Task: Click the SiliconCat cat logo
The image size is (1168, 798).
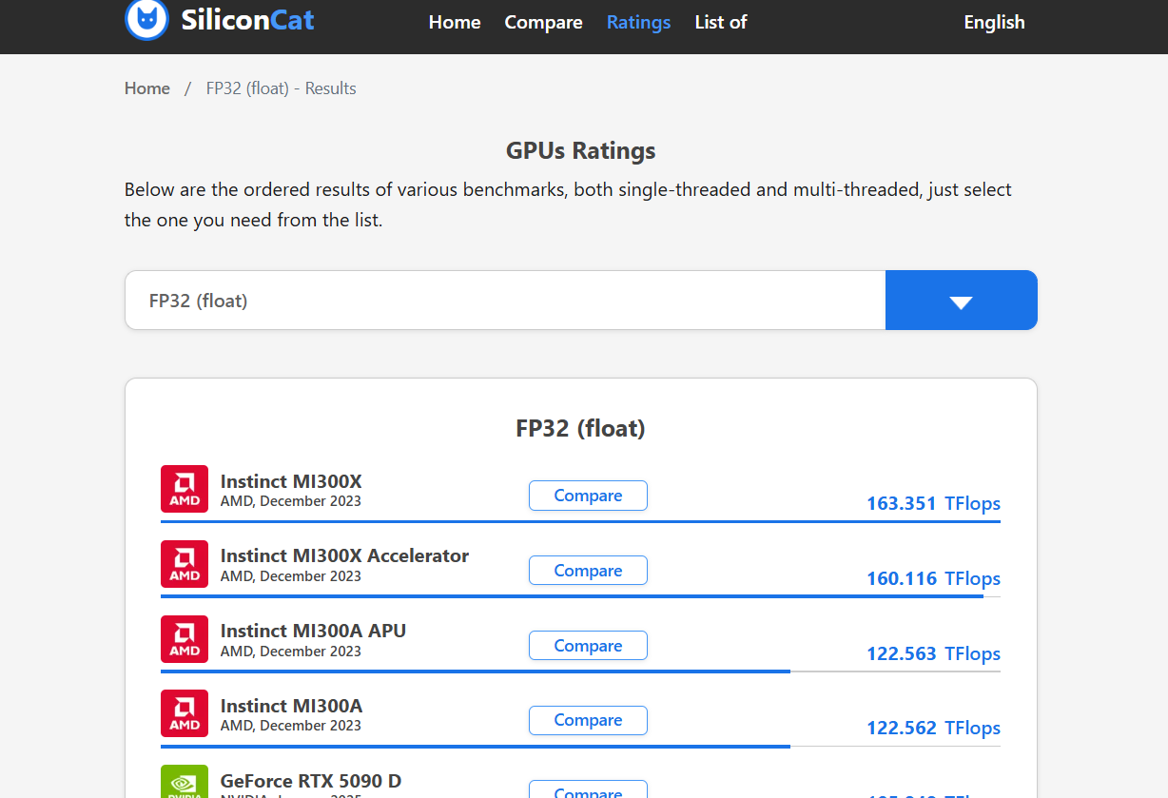Action: 146,21
